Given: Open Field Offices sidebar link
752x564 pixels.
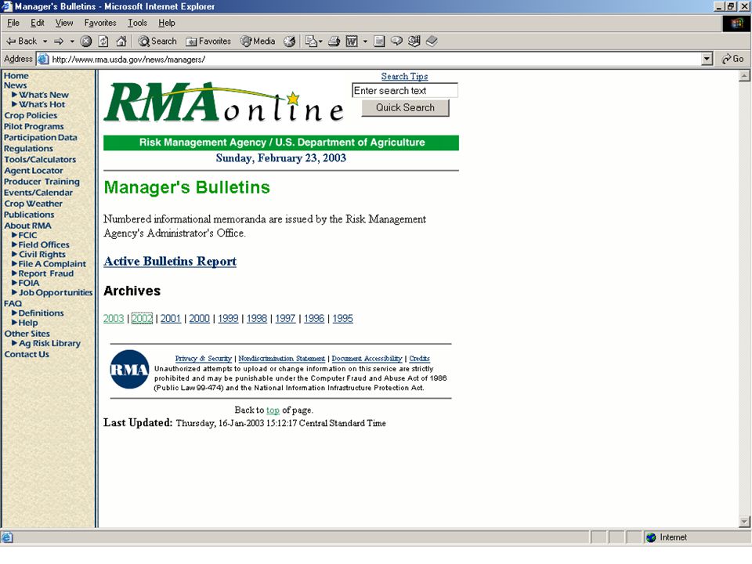Looking at the screenshot, I should coord(44,244).
